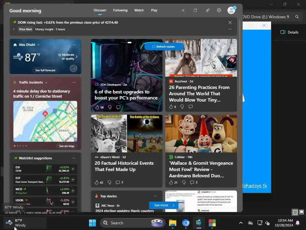Open the taskbar weather widget button
The height and width of the screenshot is (230, 306).
point(25,223)
